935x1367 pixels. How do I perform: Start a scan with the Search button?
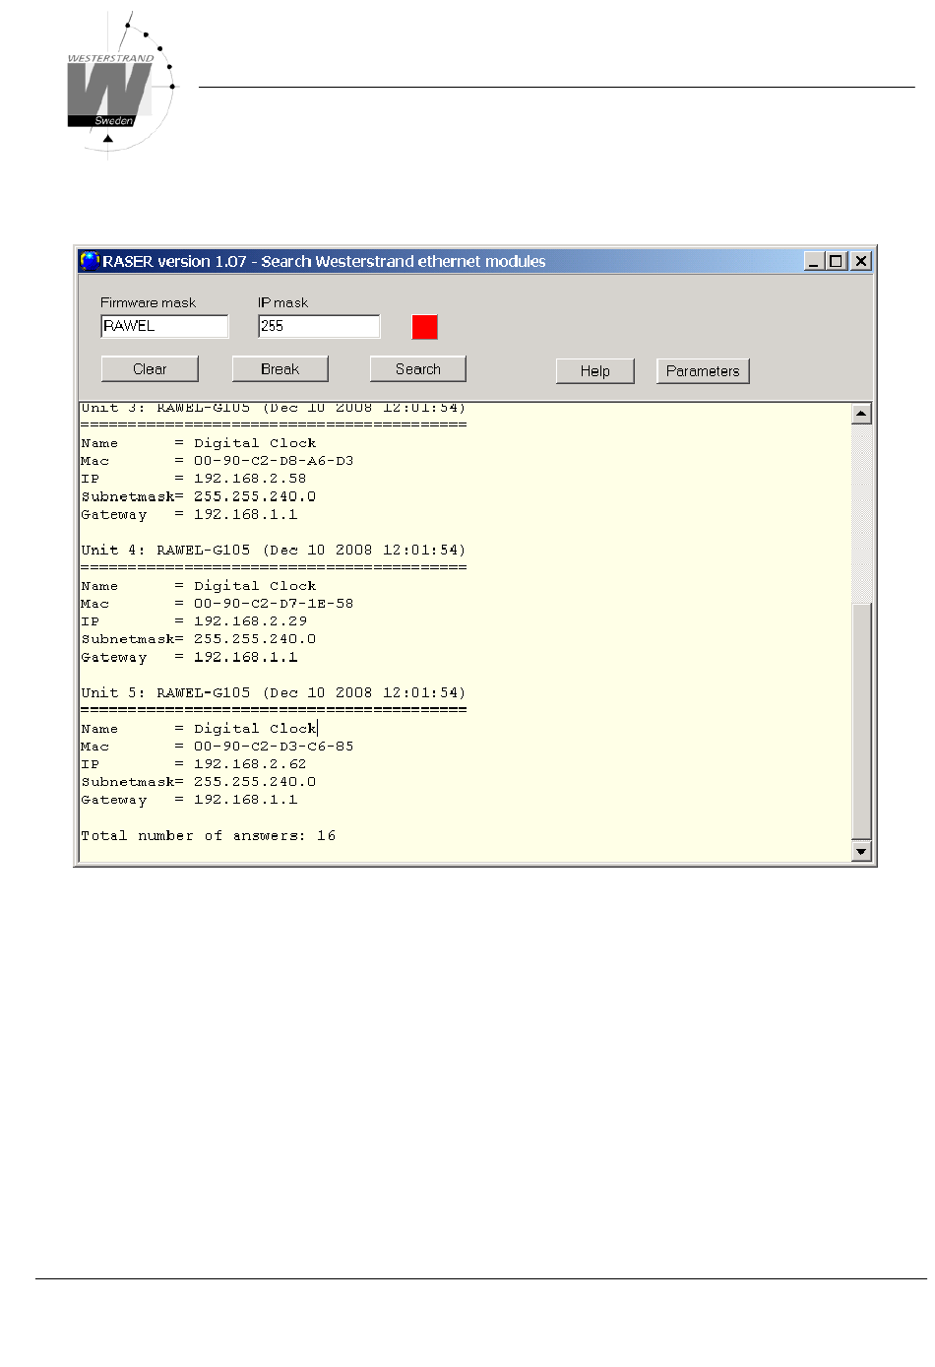[x=417, y=369]
